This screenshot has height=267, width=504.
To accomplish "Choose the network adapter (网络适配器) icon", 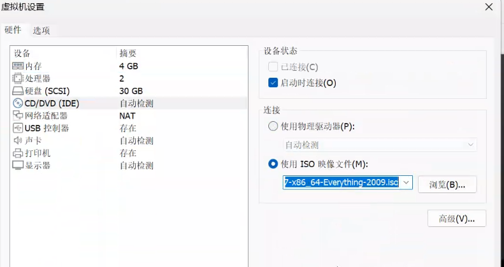I will click(x=18, y=116).
